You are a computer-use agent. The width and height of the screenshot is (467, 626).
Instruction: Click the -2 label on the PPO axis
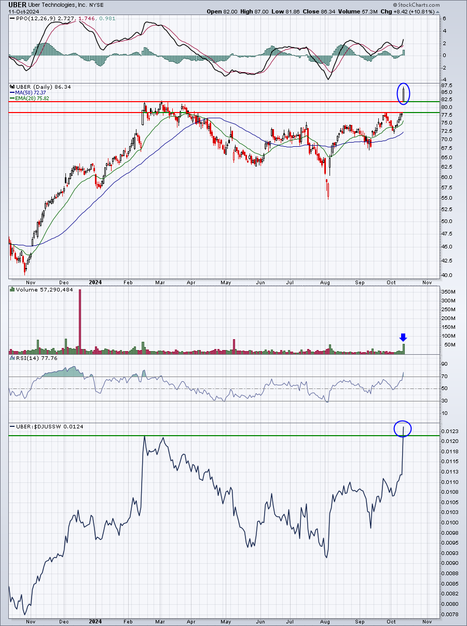[444, 68]
